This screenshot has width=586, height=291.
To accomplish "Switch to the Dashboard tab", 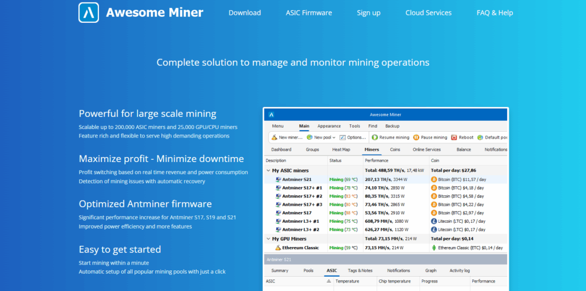I will [281, 150].
